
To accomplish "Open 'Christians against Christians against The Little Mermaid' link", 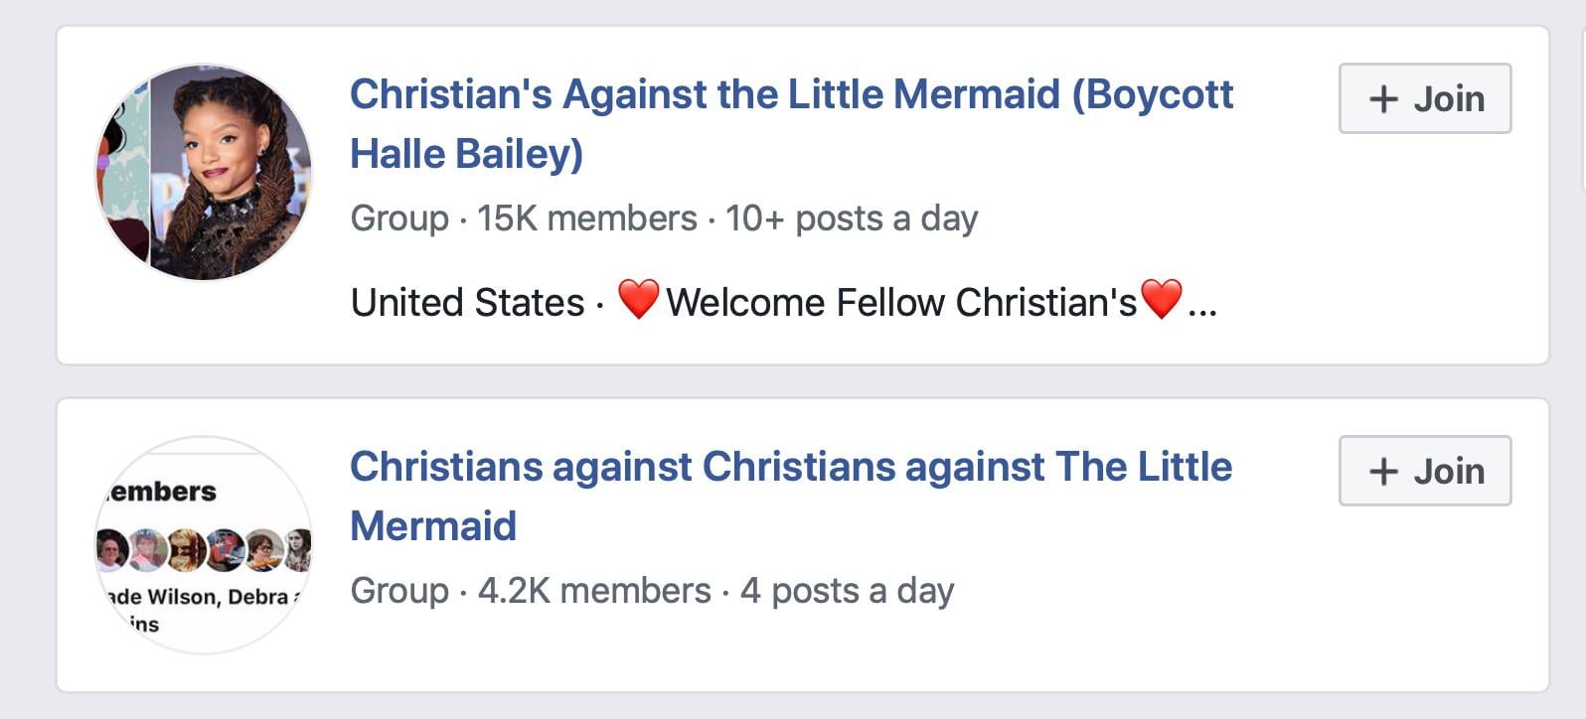I will [791, 467].
